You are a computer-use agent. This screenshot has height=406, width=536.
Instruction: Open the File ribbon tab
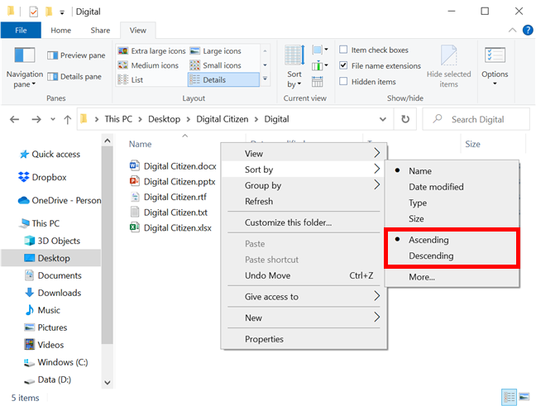pos(21,30)
